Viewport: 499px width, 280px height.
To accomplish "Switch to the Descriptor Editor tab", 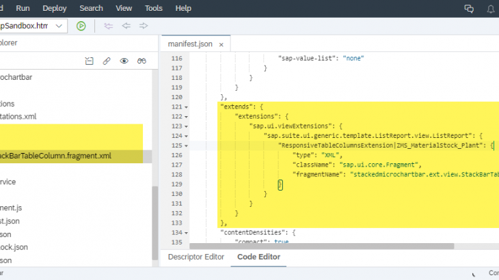I will coord(196,257).
